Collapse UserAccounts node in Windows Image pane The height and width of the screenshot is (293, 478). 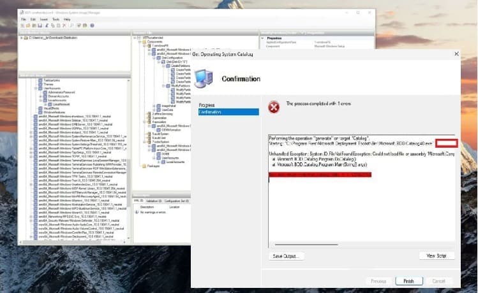(x=36, y=89)
